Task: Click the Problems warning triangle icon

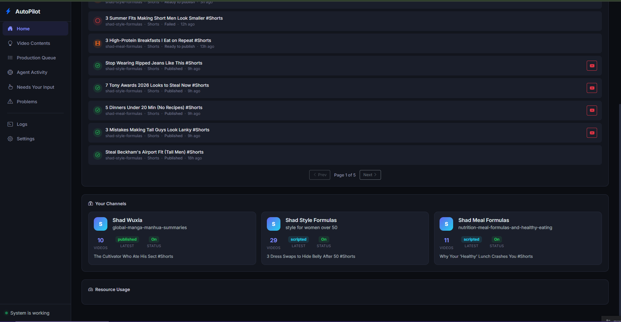Action: pyautogui.click(x=10, y=102)
